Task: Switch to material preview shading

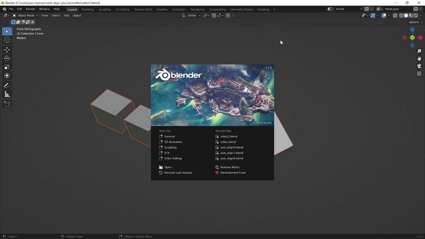Action: [x=411, y=16]
